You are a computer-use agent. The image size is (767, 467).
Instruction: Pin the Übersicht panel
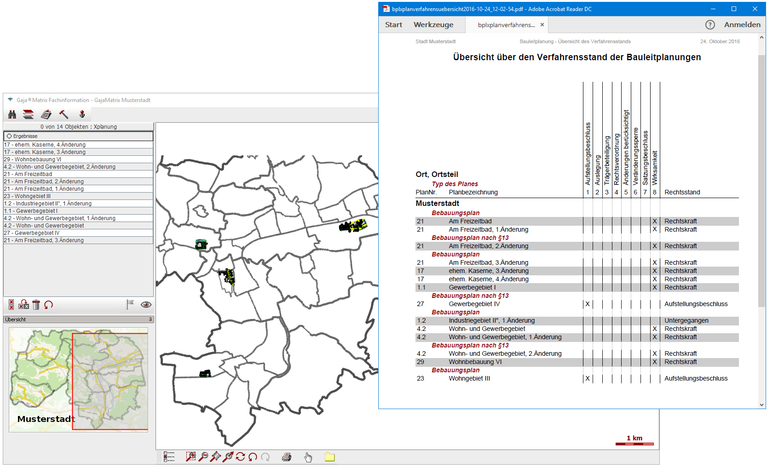point(150,319)
